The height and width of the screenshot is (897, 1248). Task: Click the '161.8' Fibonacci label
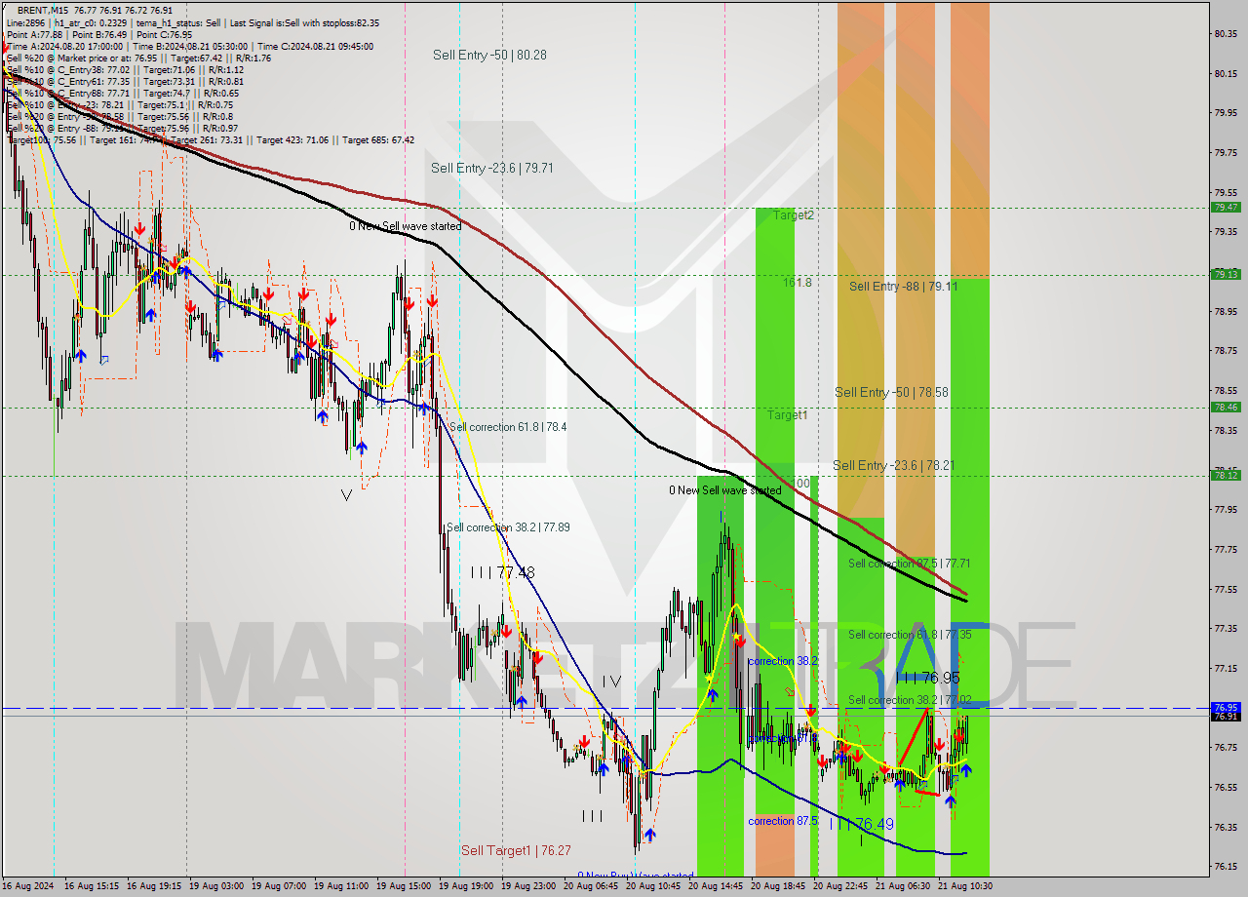tap(798, 282)
